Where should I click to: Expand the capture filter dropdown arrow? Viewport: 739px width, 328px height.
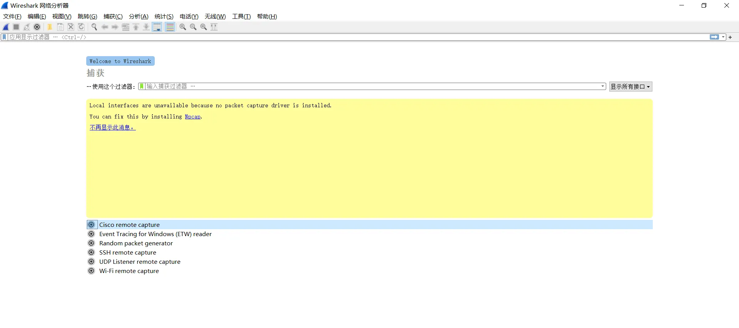[x=603, y=87]
